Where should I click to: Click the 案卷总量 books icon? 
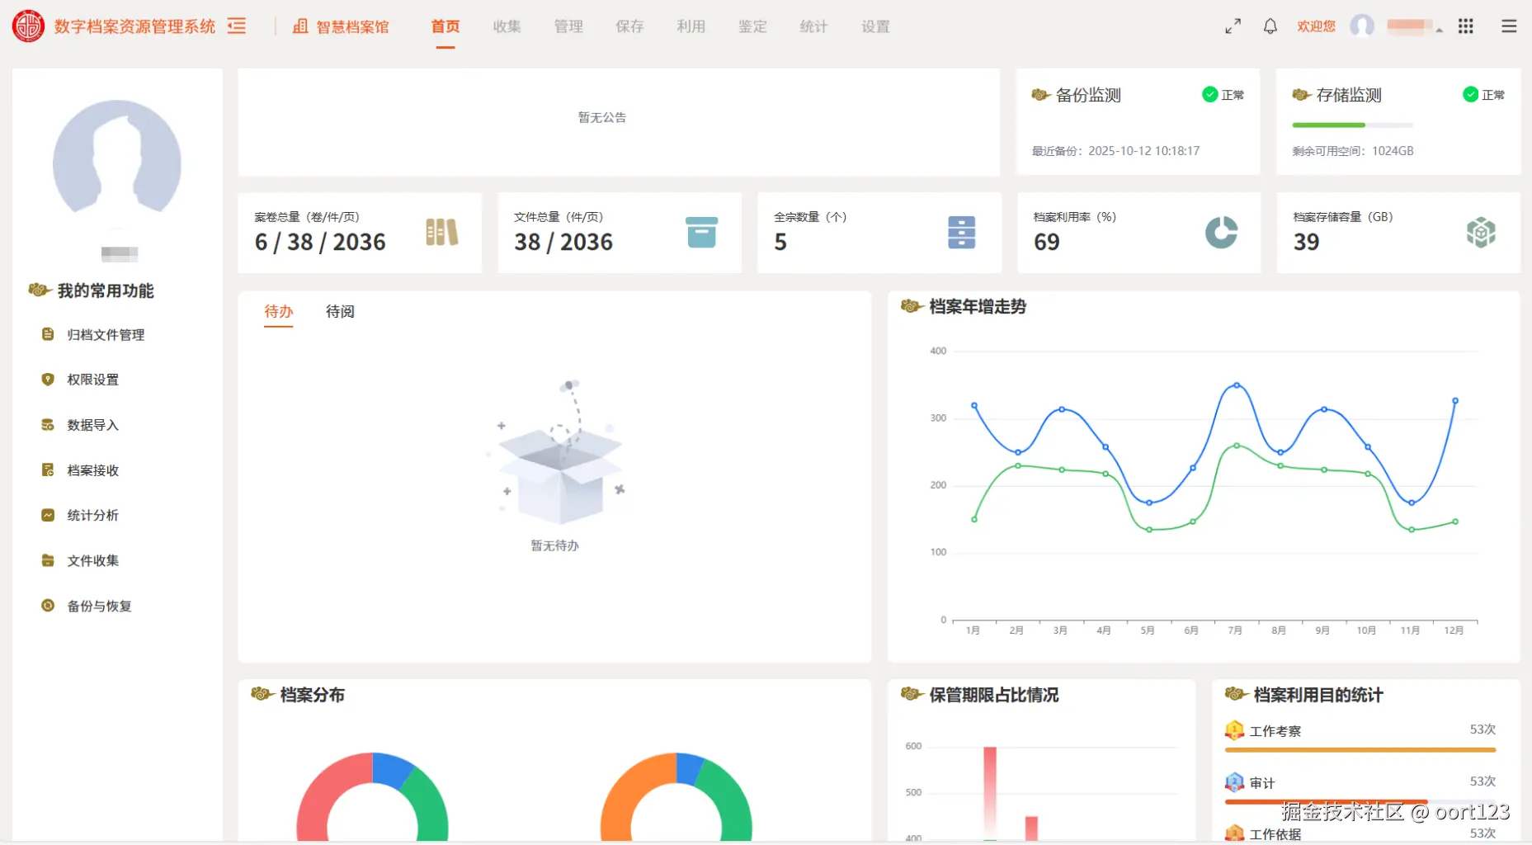click(x=442, y=232)
